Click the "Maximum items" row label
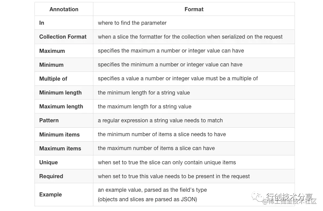 (60, 148)
